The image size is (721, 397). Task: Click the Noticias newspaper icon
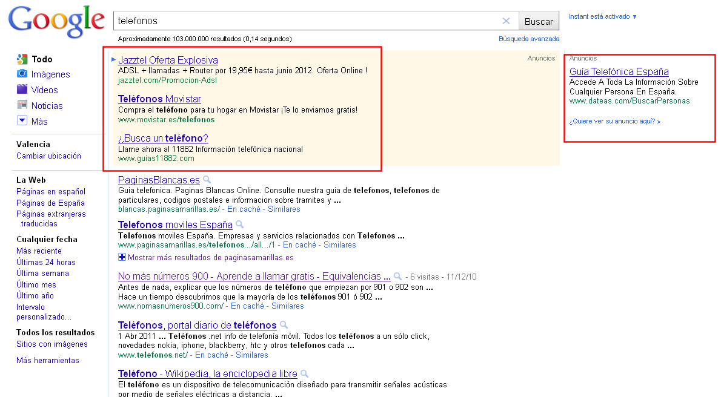[22, 105]
